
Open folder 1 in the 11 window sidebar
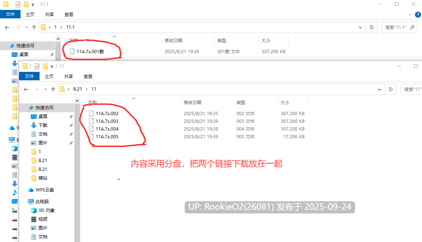pyautogui.click(x=40, y=151)
